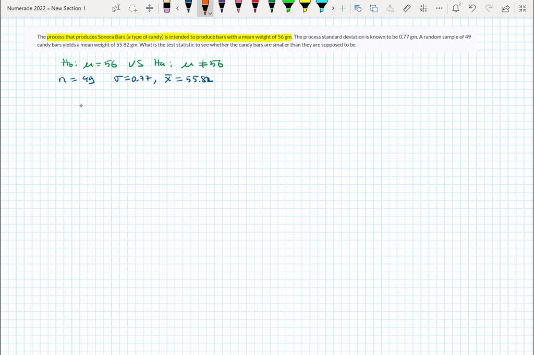This screenshot has height=355, width=534.
Task: Open the Math assistant icon
Action: [x=423, y=8]
